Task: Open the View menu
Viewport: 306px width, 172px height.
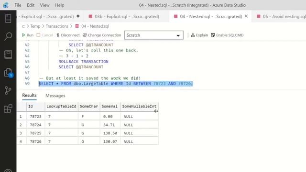Action: pyautogui.click(x=44, y=5)
